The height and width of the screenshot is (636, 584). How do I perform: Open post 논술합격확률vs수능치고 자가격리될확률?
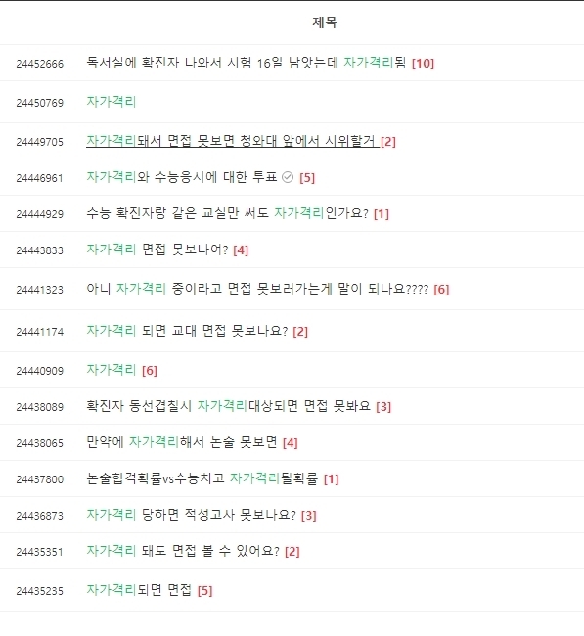(202, 478)
